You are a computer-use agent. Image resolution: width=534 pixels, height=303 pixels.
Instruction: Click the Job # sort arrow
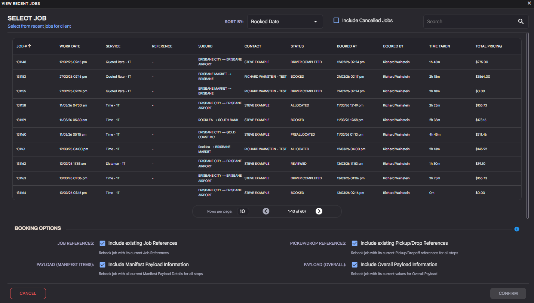(x=30, y=46)
